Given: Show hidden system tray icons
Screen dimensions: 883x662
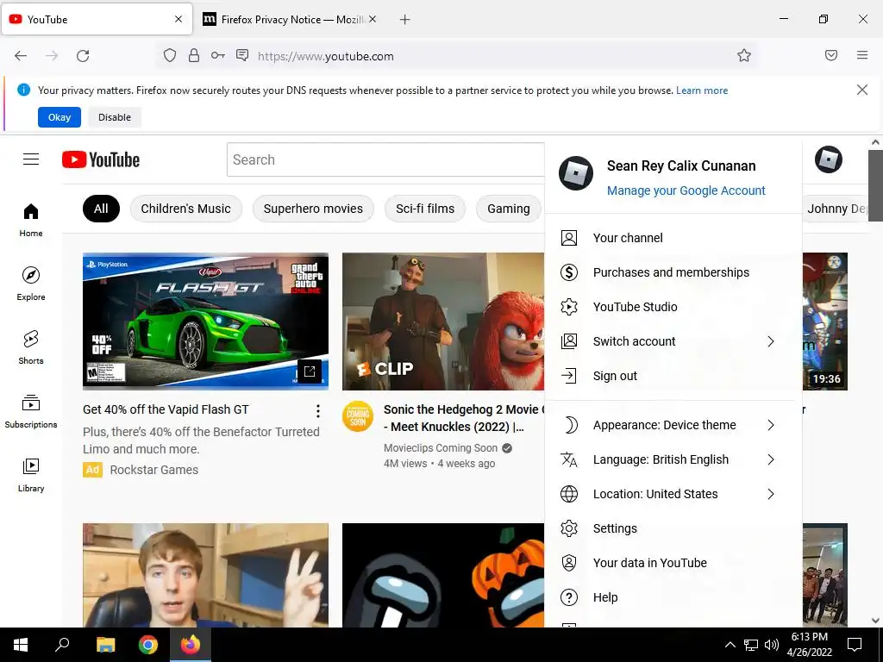Looking at the screenshot, I should tap(730, 645).
